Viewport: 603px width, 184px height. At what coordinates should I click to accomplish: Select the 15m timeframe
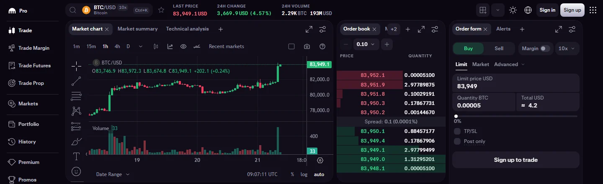(91, 46)
